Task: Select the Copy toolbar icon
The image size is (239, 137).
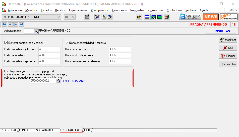Action: click(103, 17)
